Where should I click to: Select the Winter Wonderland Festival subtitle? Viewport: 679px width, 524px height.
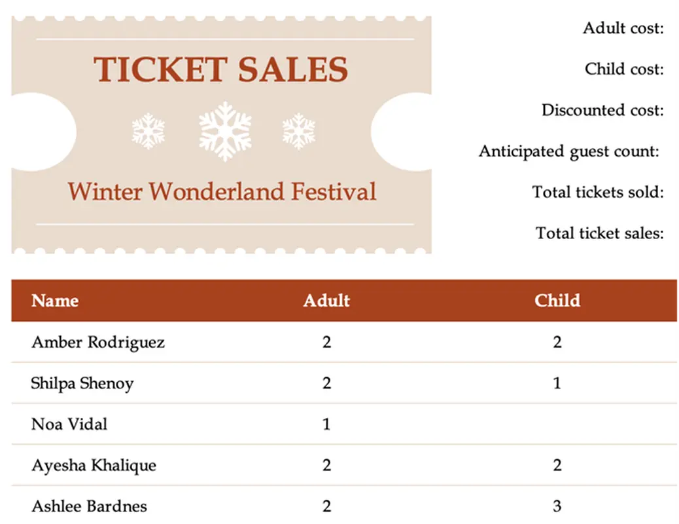coord(222,192)
